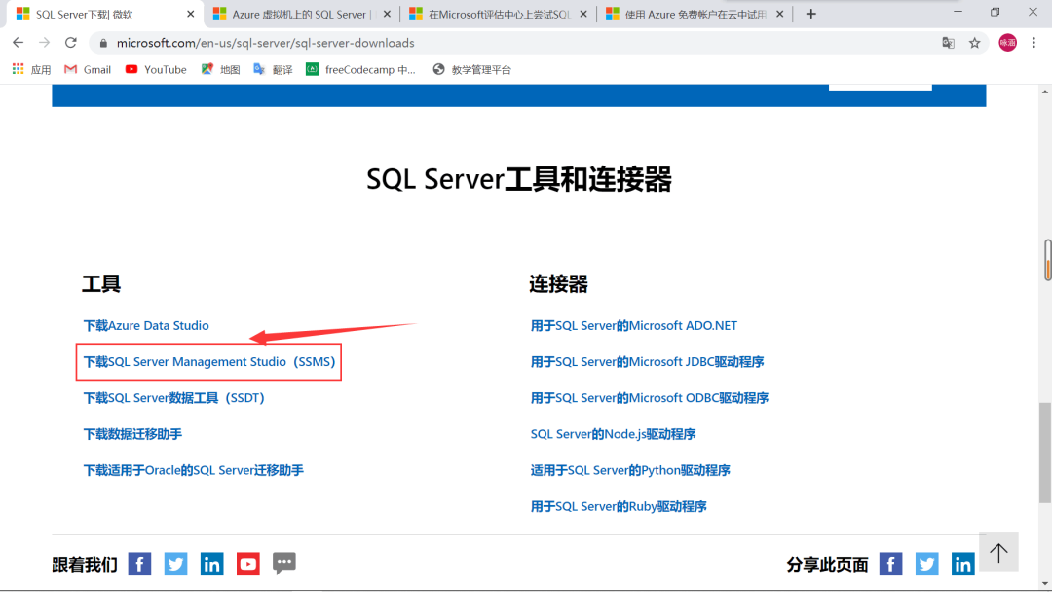Switch to the SQL Server下载 tab

click(x=106, y=14)
